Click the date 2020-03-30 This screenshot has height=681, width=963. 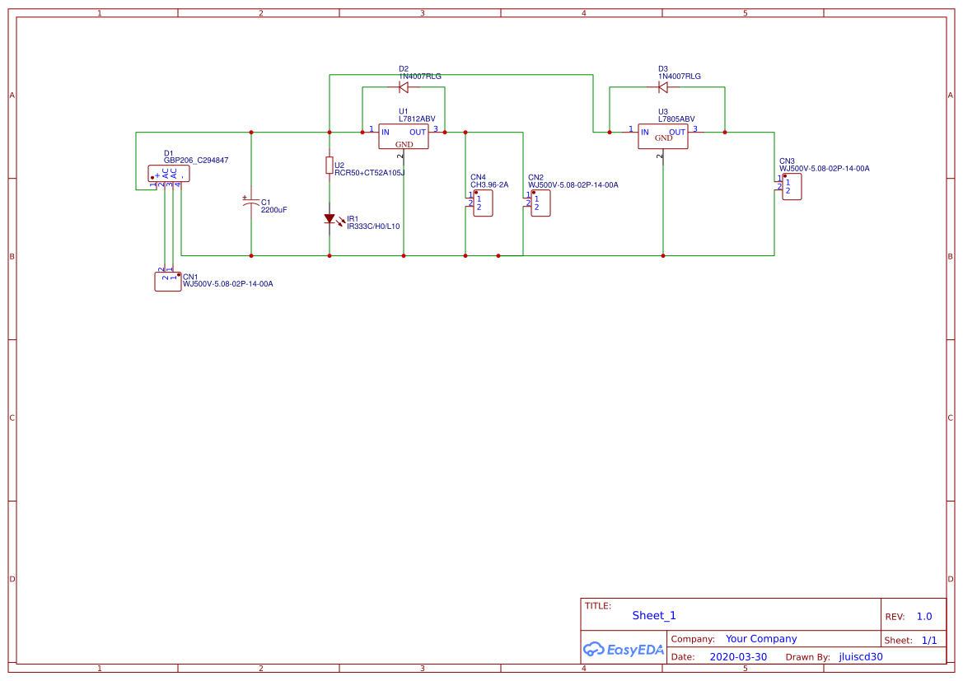(737, 656)
